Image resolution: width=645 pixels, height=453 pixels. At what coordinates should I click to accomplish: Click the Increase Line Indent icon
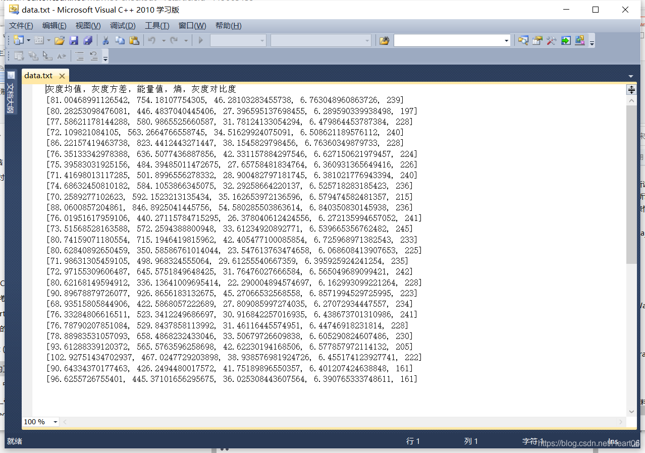(94, 56)
